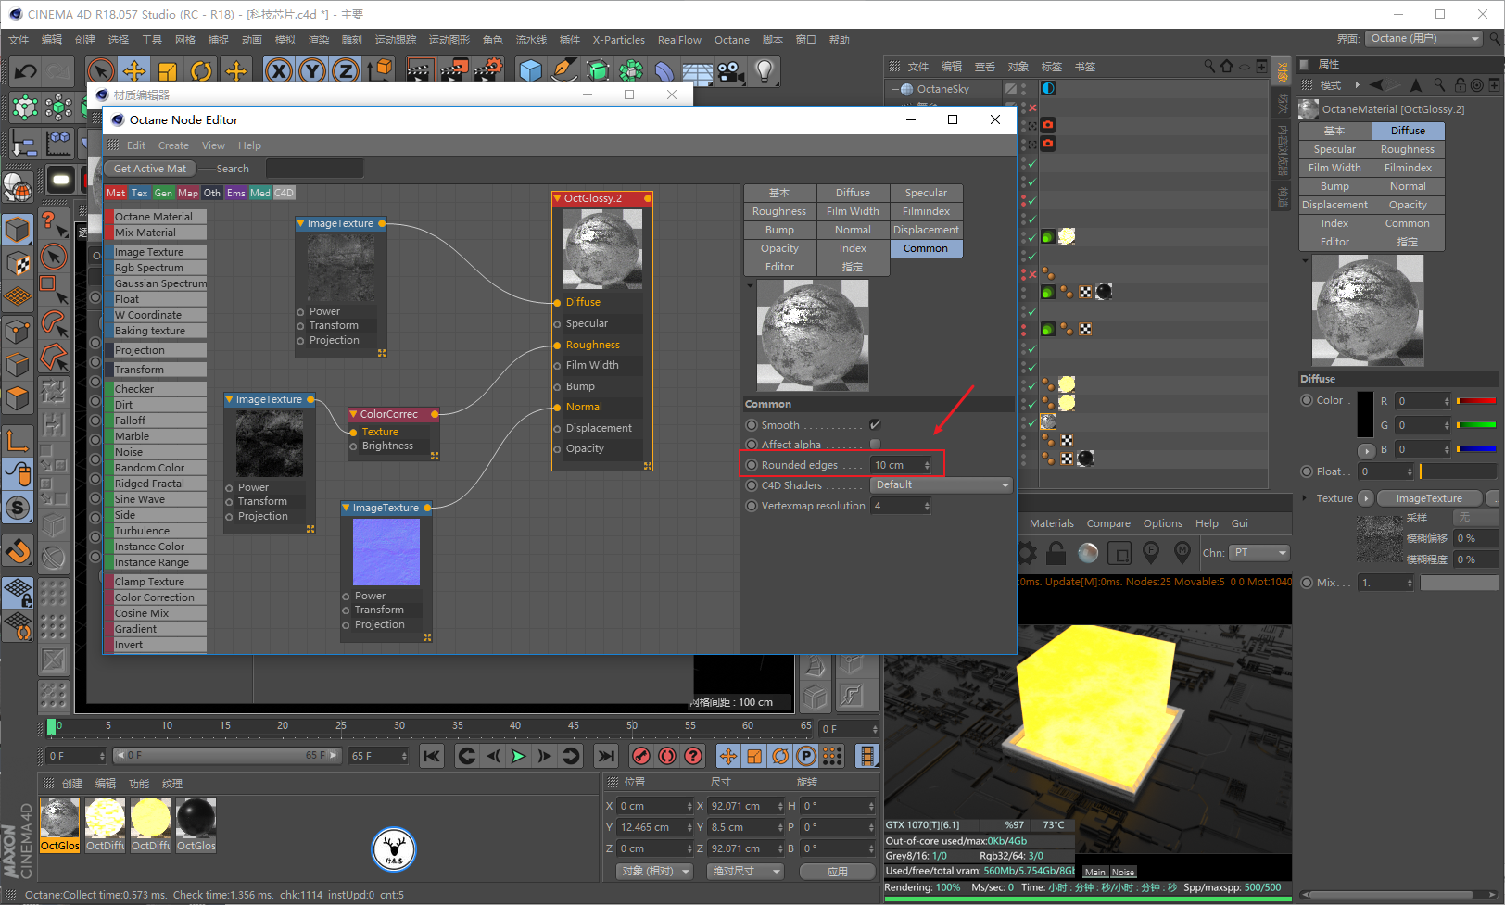
Task: Open the coordinate object mode dropdown
Action: pyautogui.click(x=655, y=872)
